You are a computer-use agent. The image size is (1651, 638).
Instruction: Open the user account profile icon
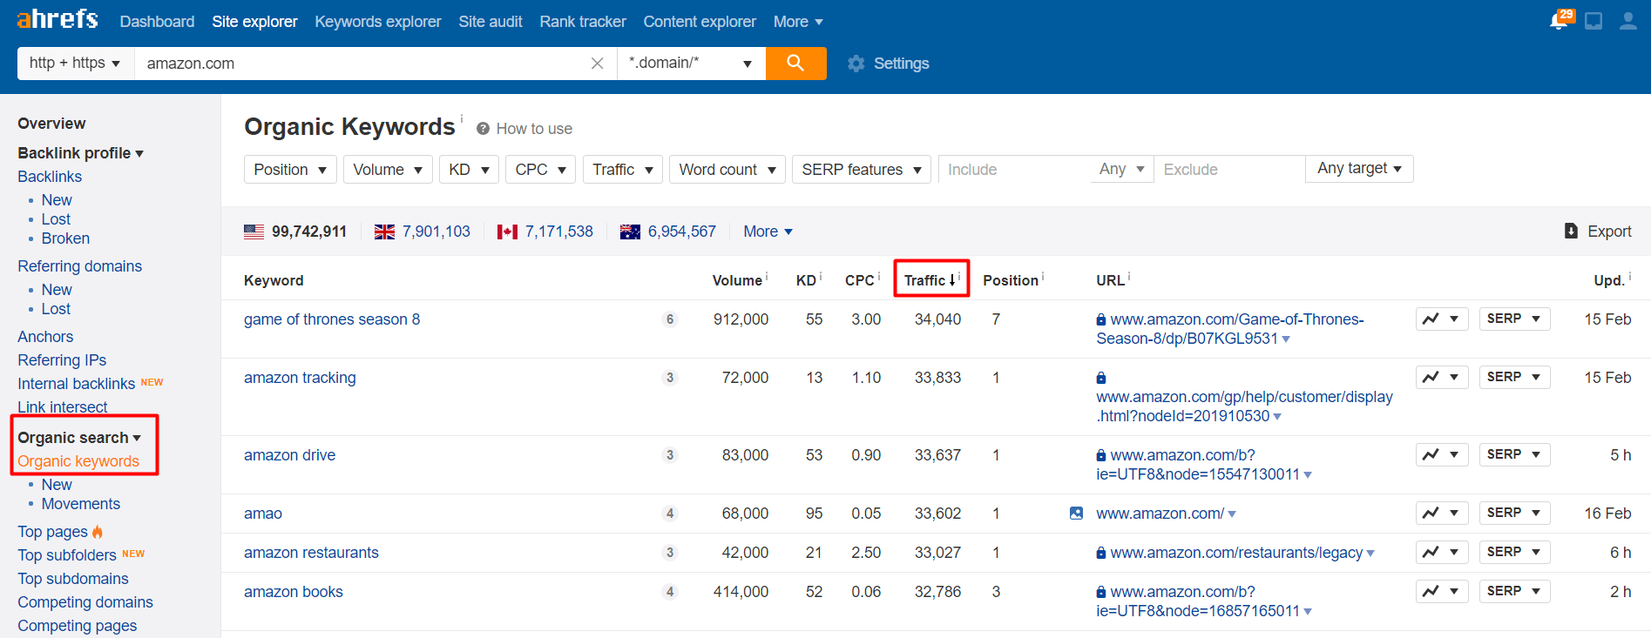click(x=1627, y=21)
